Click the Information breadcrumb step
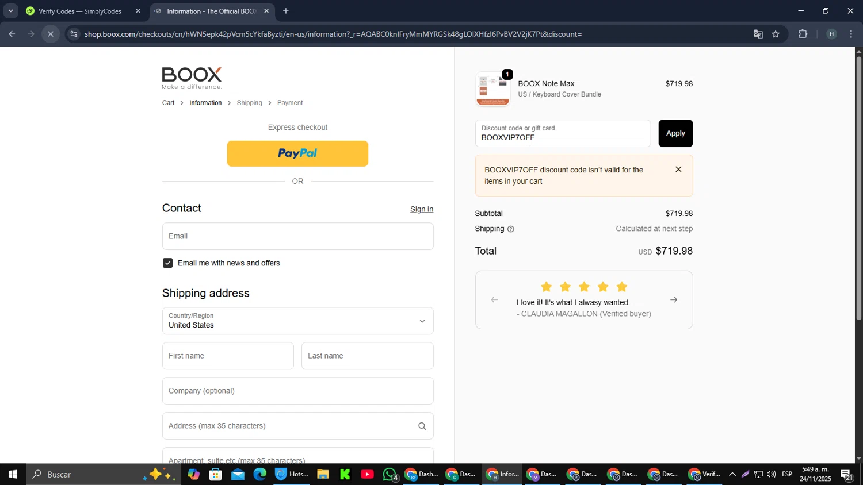The width and height of the screenshot is (863, 485). pos(205,103)
